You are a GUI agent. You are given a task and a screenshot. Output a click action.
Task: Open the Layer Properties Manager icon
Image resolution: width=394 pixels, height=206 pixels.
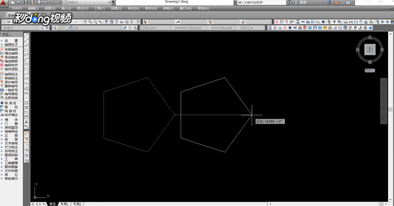point(54,28)
